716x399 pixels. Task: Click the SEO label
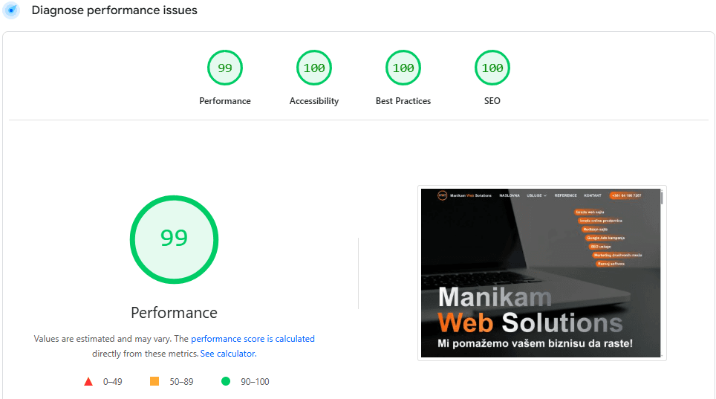pyautogui.click(x=492, y=101)
